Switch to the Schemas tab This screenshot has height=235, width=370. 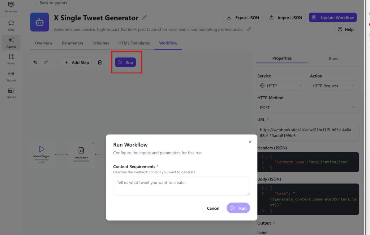tap(100, 43)
